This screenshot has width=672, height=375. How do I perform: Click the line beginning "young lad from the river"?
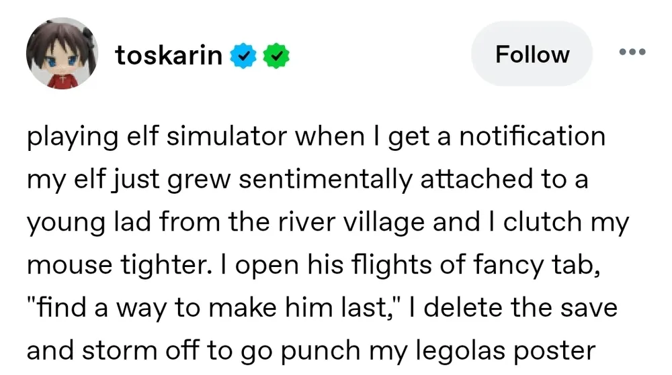328,223
